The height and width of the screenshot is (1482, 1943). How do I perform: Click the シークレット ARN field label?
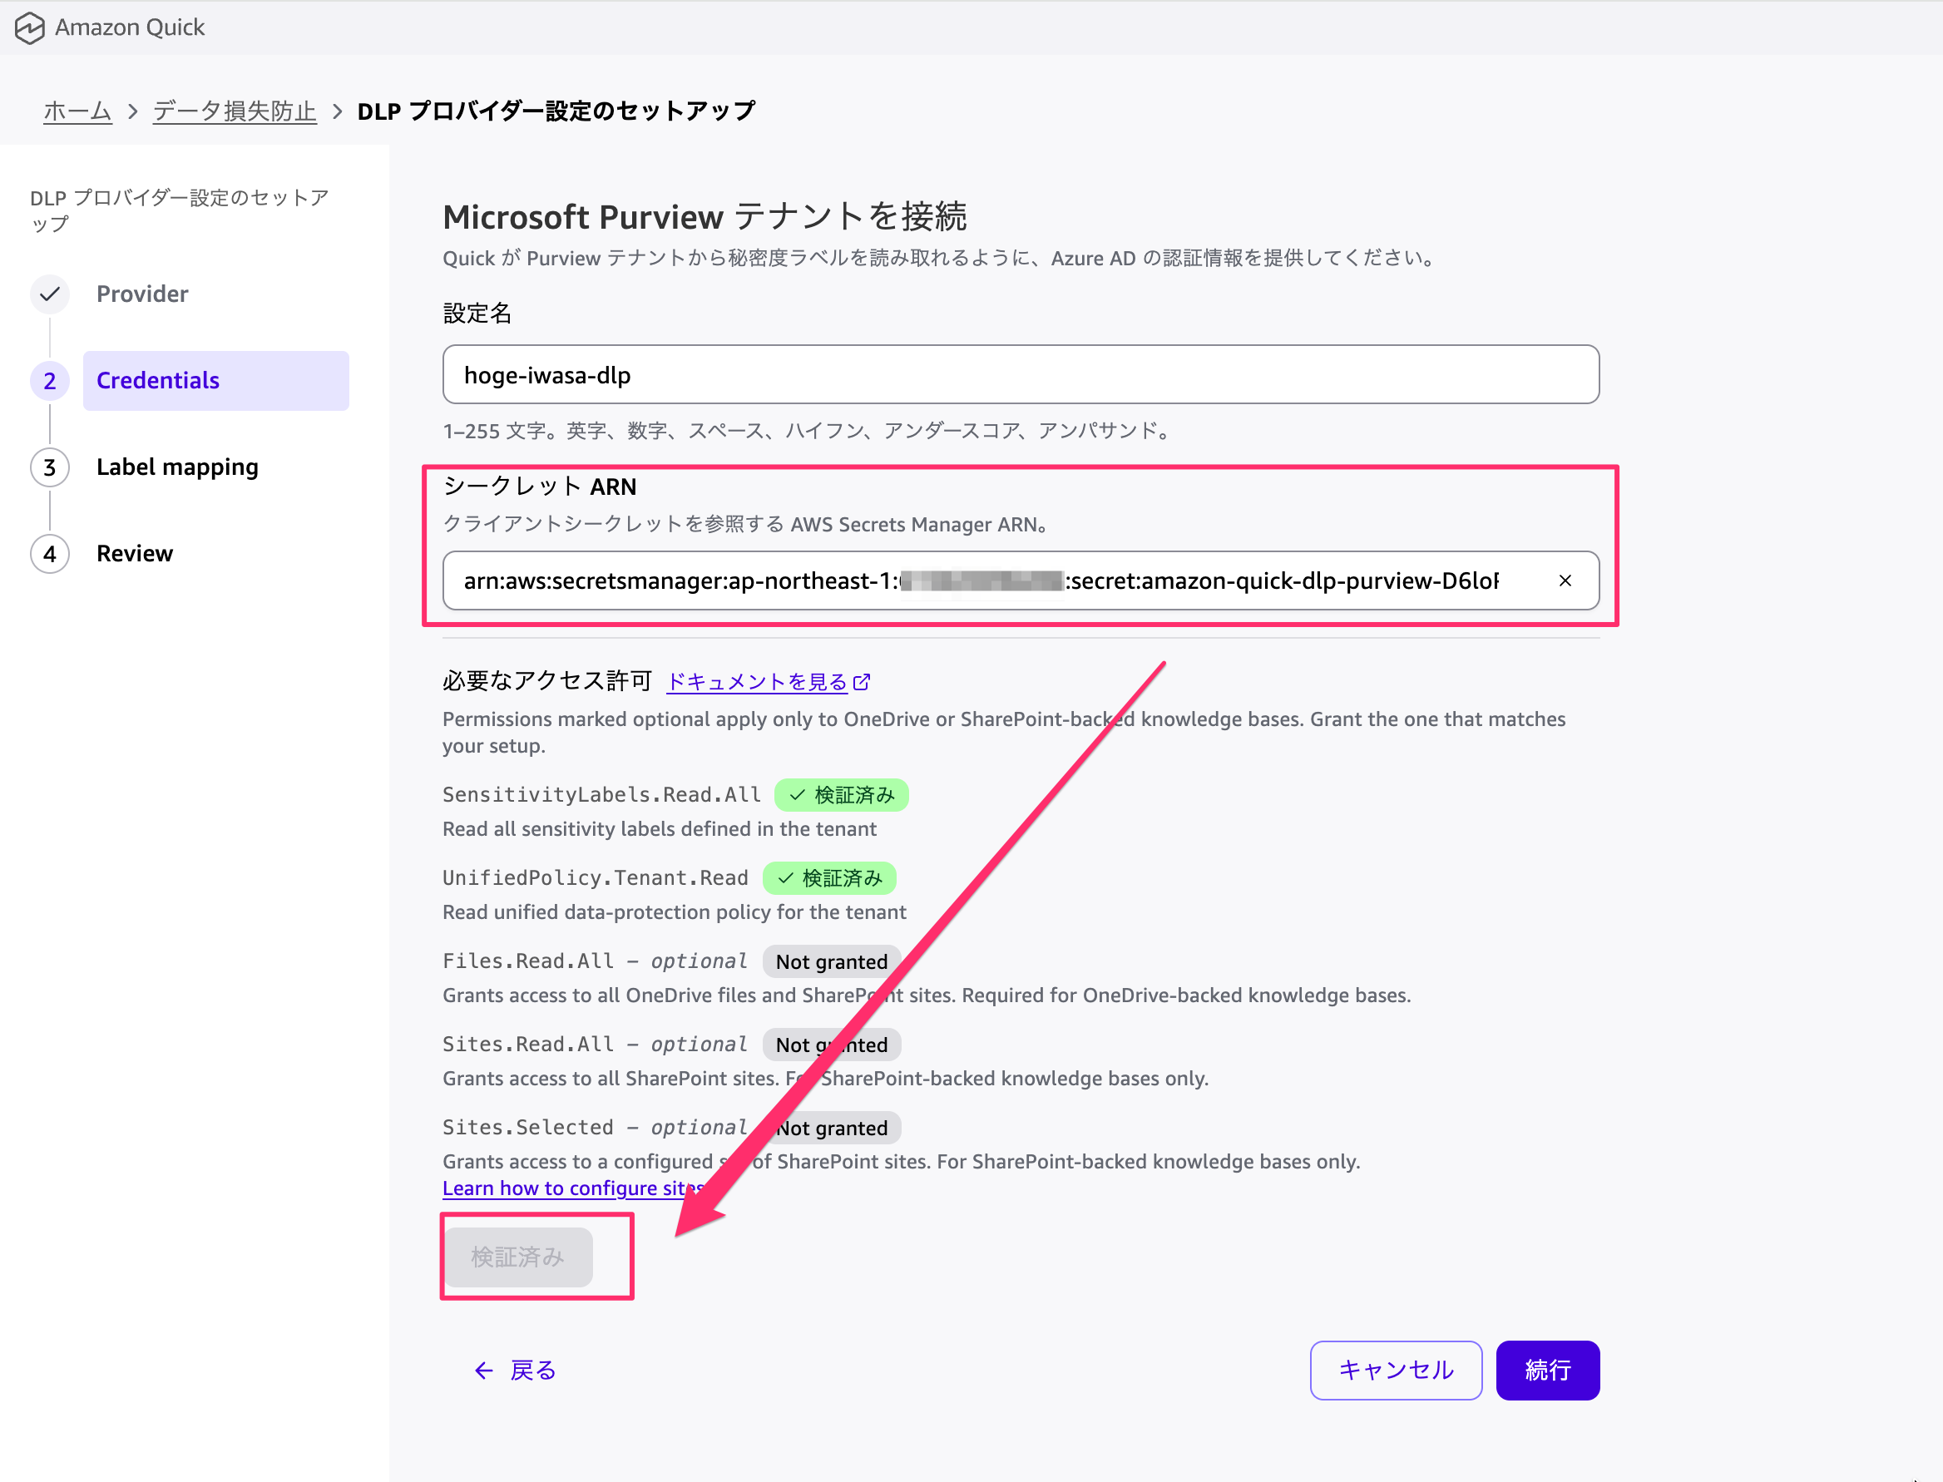pos(540,486)
